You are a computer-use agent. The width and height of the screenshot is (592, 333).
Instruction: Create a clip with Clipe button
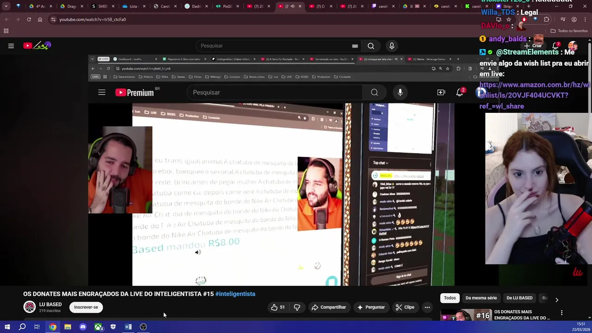405,307
